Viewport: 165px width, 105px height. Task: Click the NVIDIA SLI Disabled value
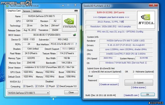[x=49, y=81]
